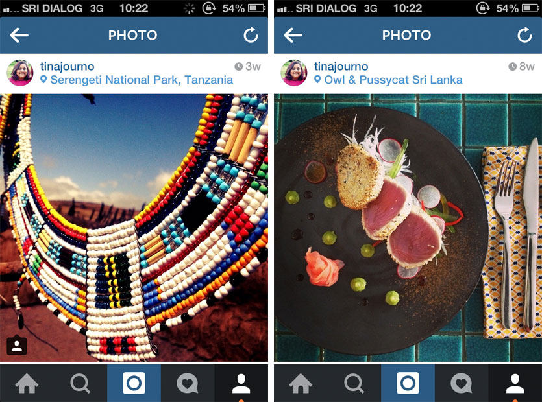Image resolution: width=542 pixels, height=402 pixels.
Task: Tap the back arrow on the right screen
Action: coord(293,35)
